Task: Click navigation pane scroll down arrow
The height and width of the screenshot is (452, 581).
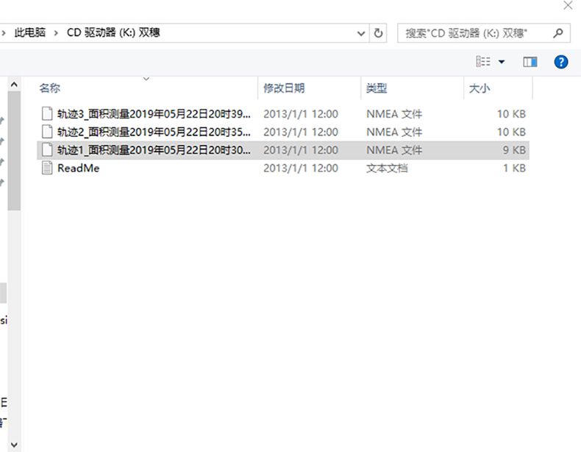Action: pyautogui.click(x=14, y=444)
